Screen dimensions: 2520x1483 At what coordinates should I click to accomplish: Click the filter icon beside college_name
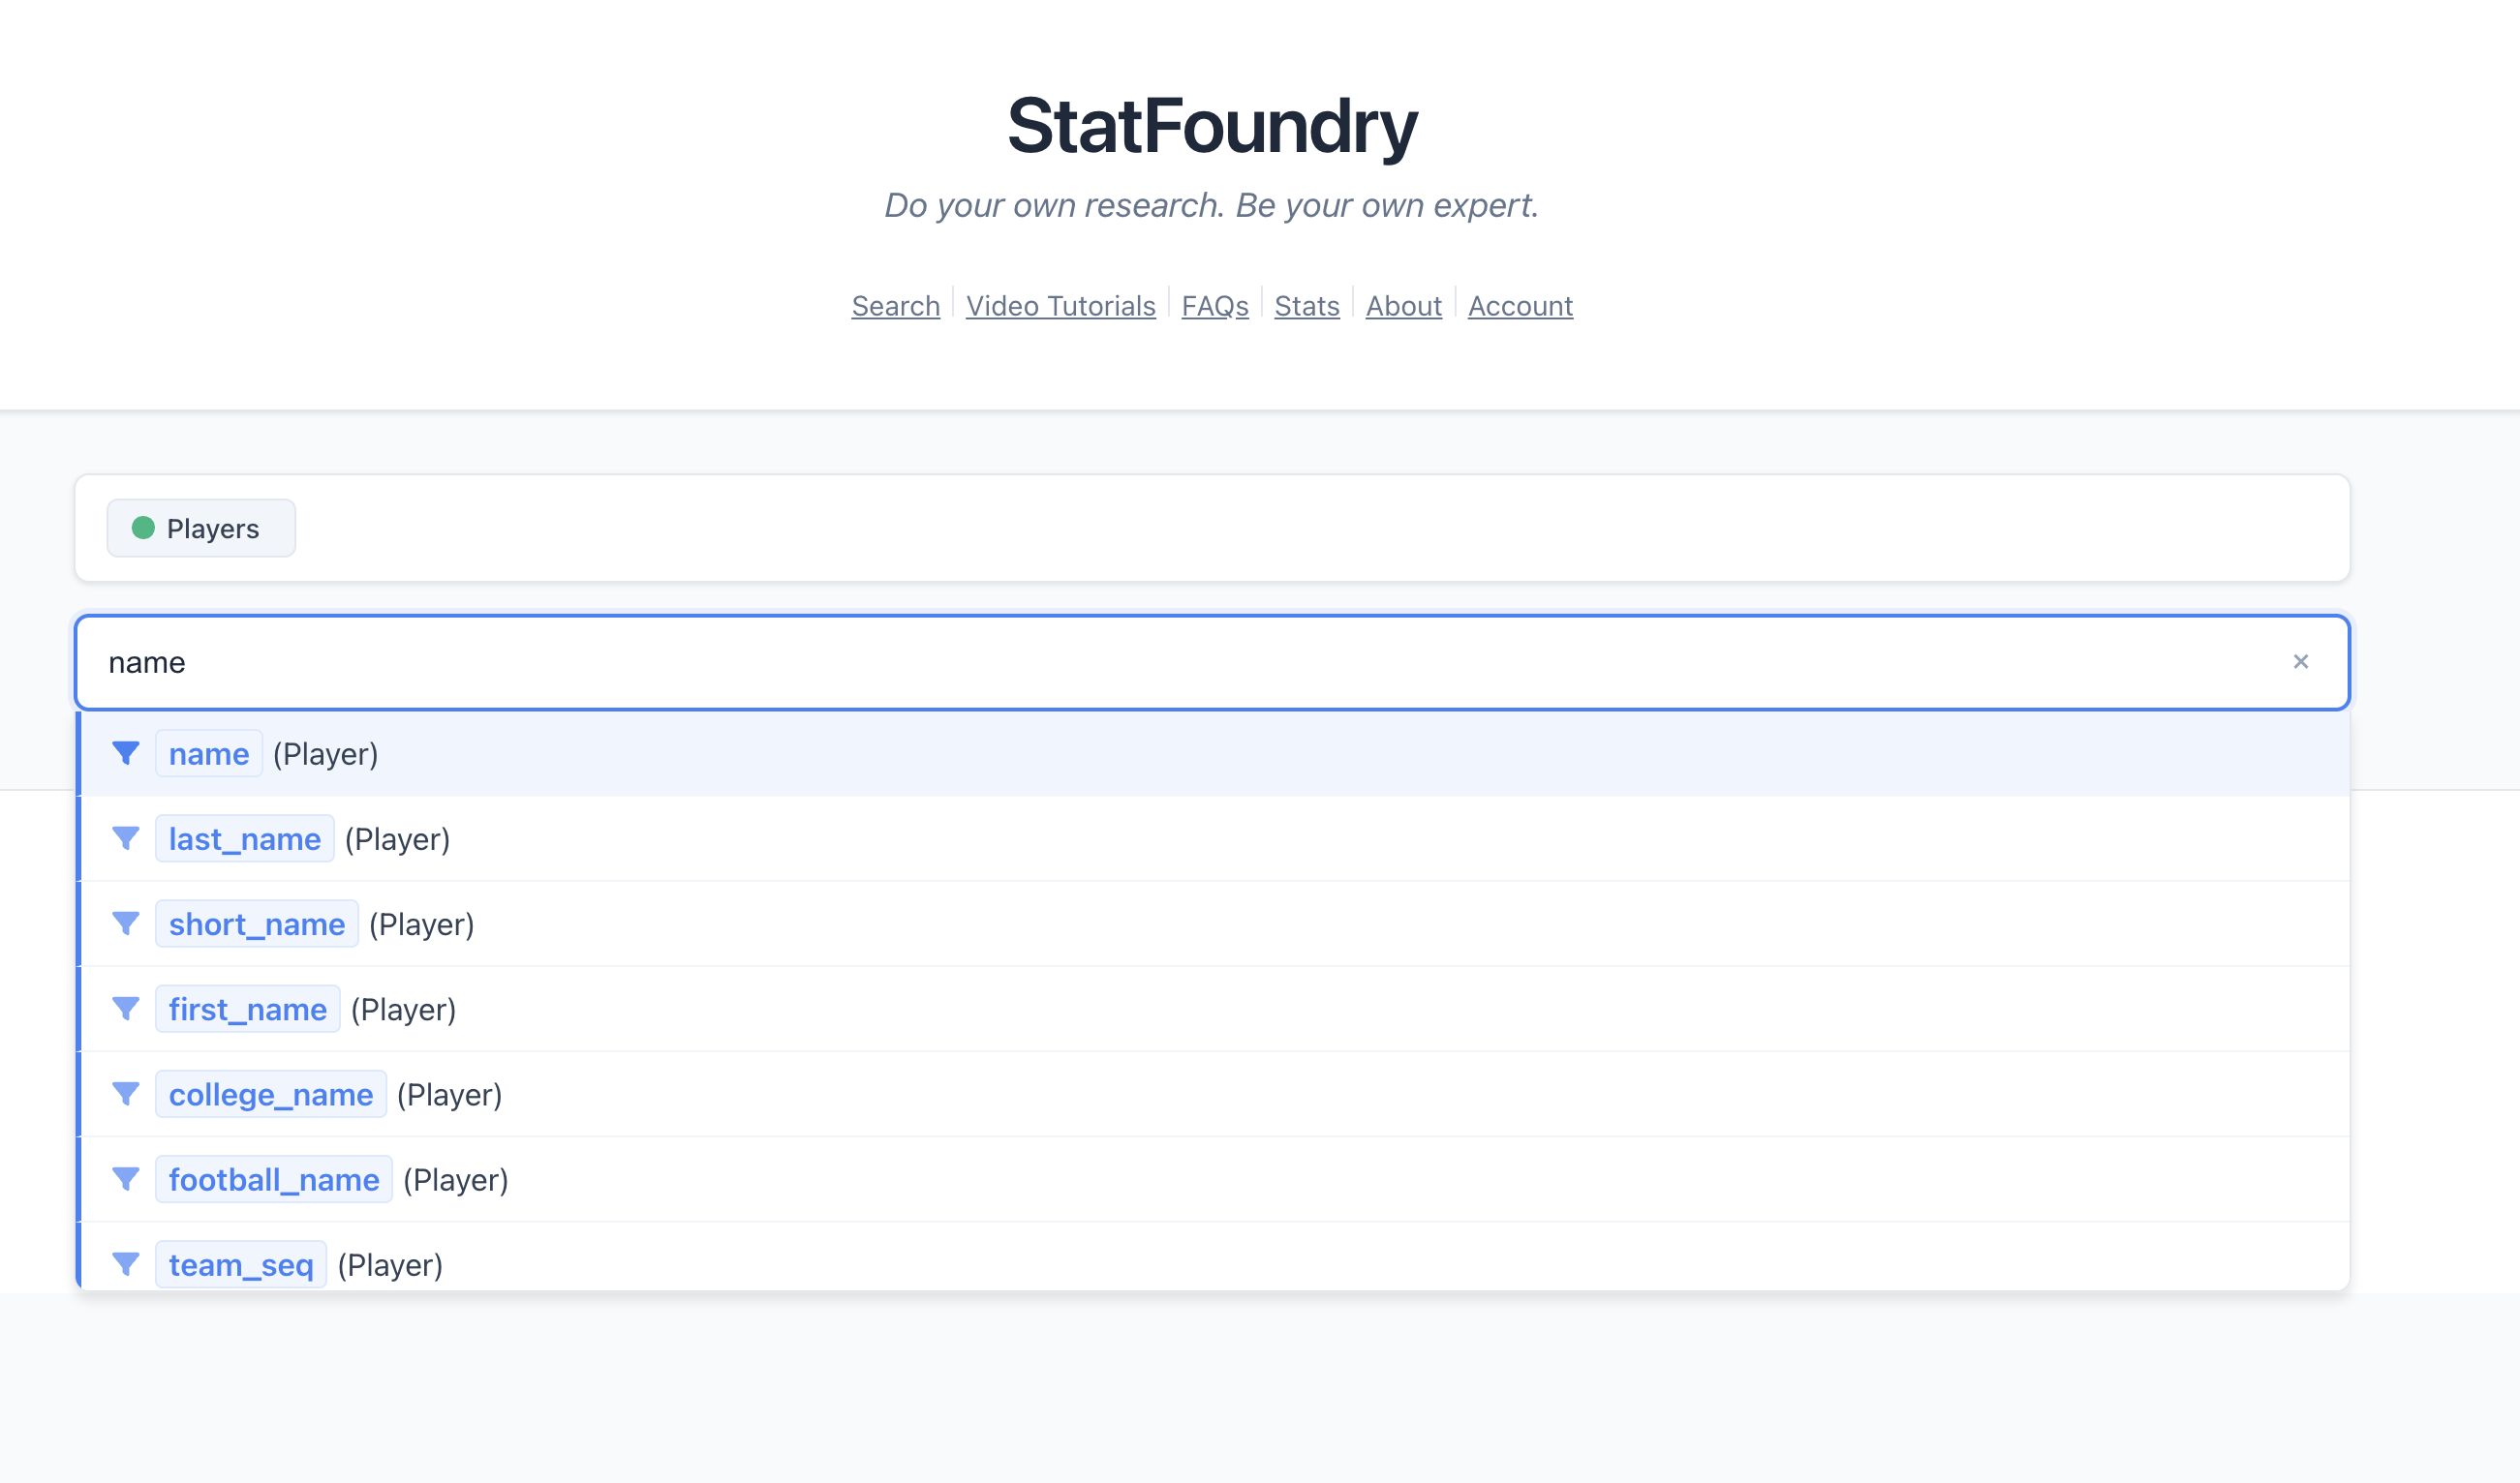[126, 1094]
